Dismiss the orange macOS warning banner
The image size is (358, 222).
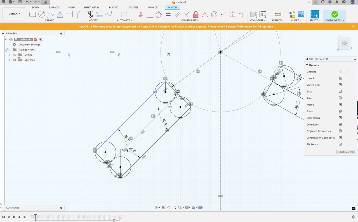tap(354, 27)
